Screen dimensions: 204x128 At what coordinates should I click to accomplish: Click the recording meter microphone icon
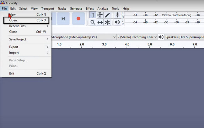[x=117, y=15]
